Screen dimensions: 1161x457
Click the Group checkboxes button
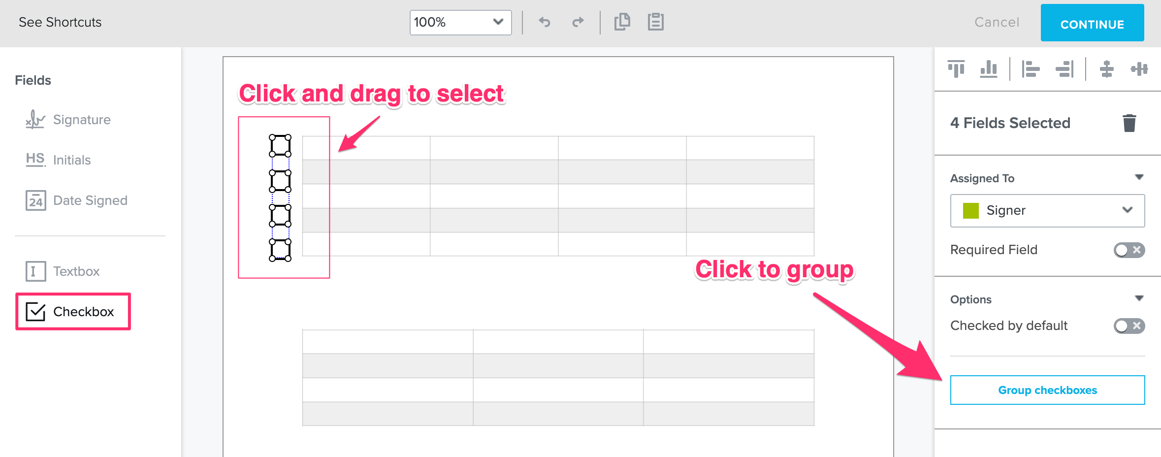(x=1047, y=390)
